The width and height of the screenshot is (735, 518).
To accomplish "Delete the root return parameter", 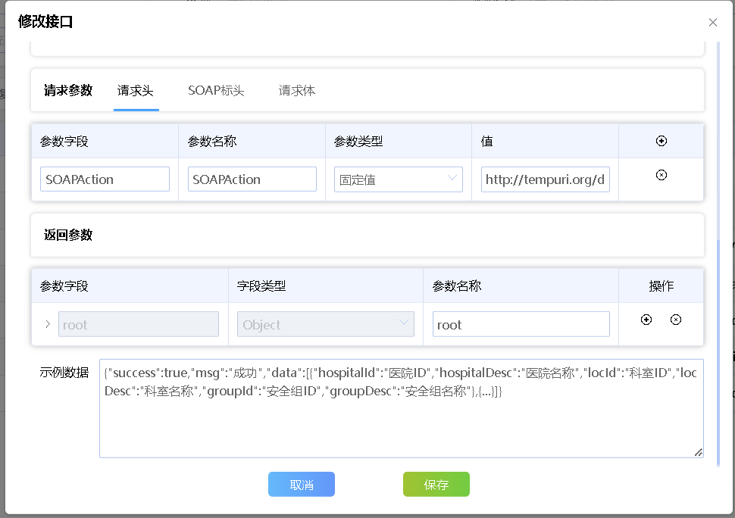I will 675,320.
